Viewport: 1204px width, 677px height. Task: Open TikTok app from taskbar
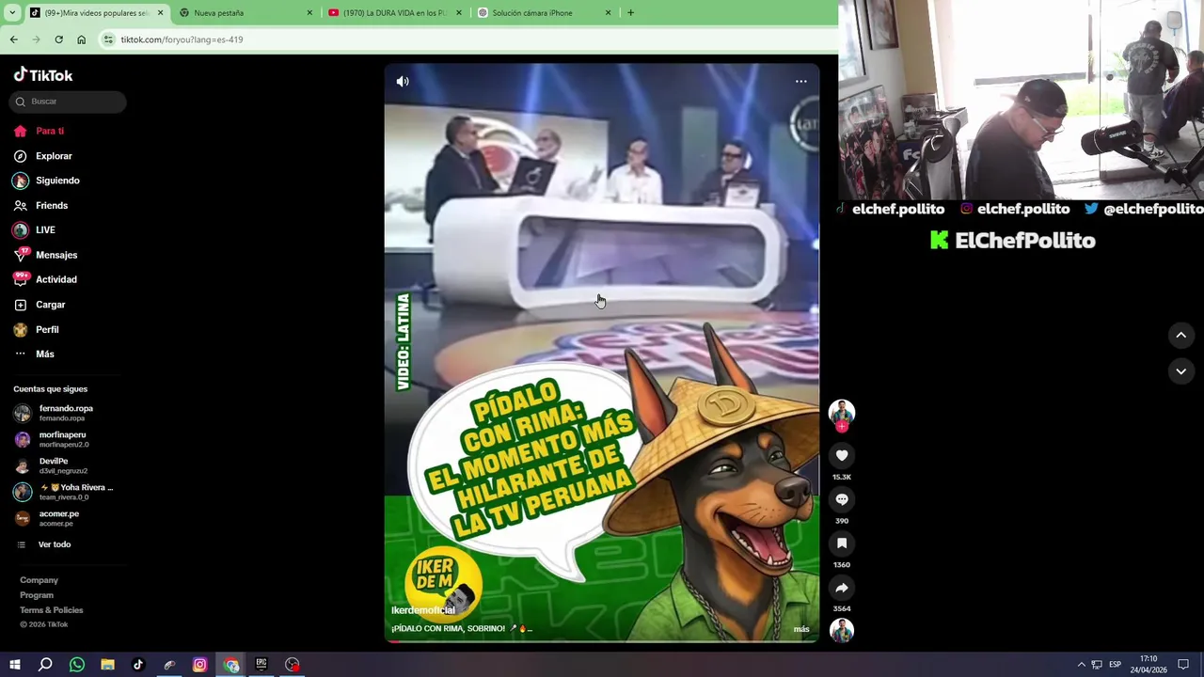pyautogui.click(x=138, y=665)
